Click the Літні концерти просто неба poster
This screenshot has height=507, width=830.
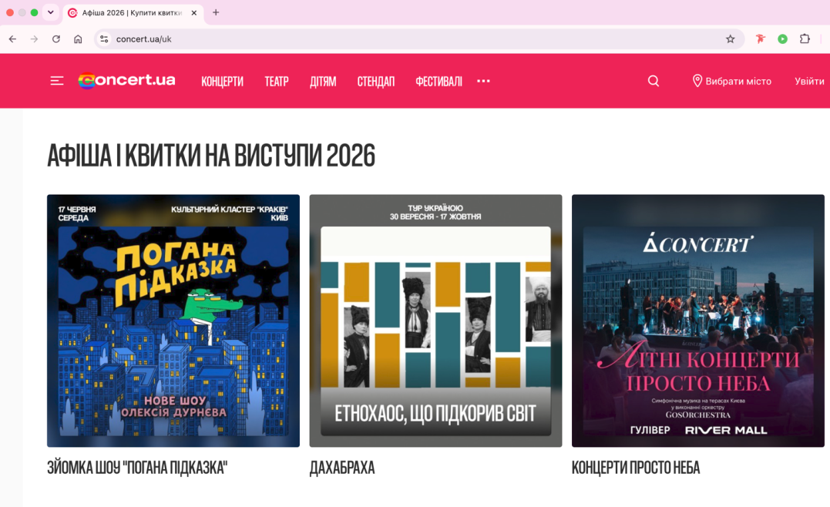697,321
